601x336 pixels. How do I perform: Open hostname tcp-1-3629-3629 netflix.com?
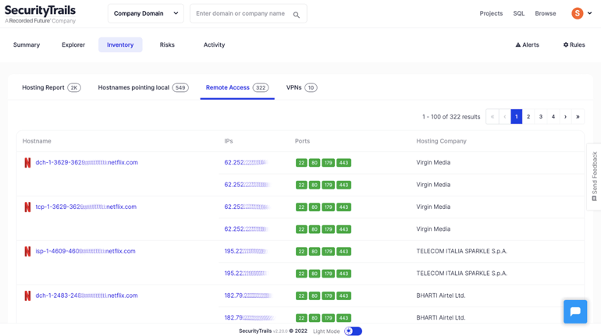[86, 207]
